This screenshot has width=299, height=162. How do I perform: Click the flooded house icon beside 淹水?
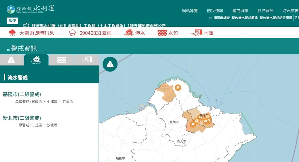click(x=129, y=33)
